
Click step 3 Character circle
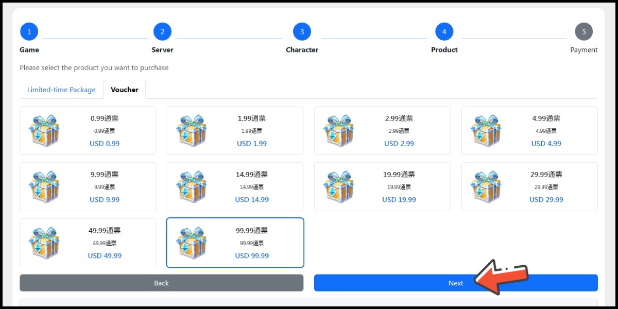302,31
